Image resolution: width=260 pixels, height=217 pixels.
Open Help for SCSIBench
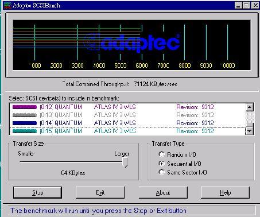[225, 192]
